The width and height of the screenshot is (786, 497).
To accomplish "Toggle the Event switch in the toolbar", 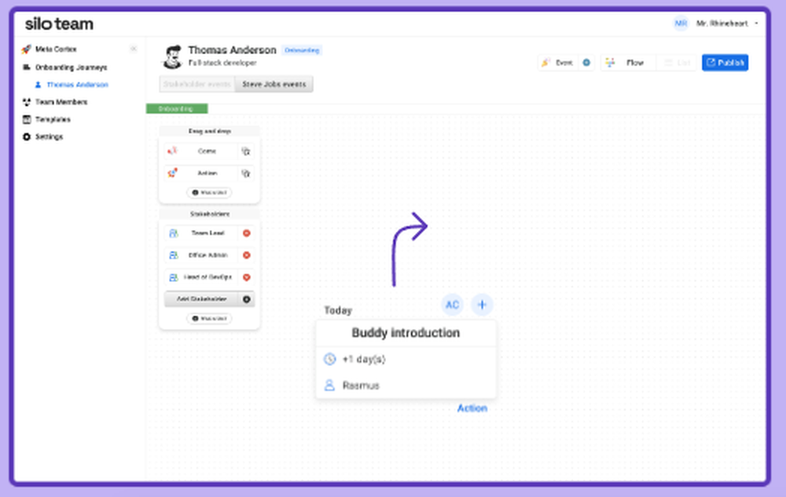I will (586, 61).
